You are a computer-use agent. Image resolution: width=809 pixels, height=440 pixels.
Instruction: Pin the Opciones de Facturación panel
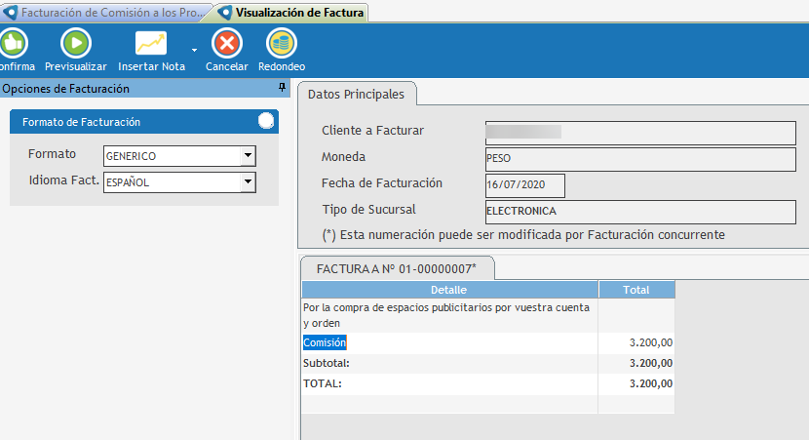tap(283, 89)
